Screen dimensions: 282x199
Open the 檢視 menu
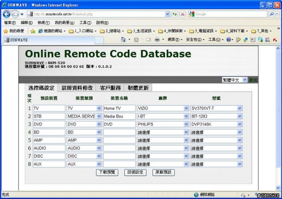pyautogui.click(x=44, y=22)
